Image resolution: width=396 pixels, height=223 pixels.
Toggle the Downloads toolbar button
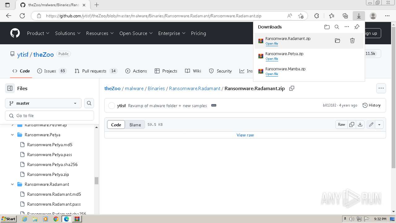tap(359, 16)
